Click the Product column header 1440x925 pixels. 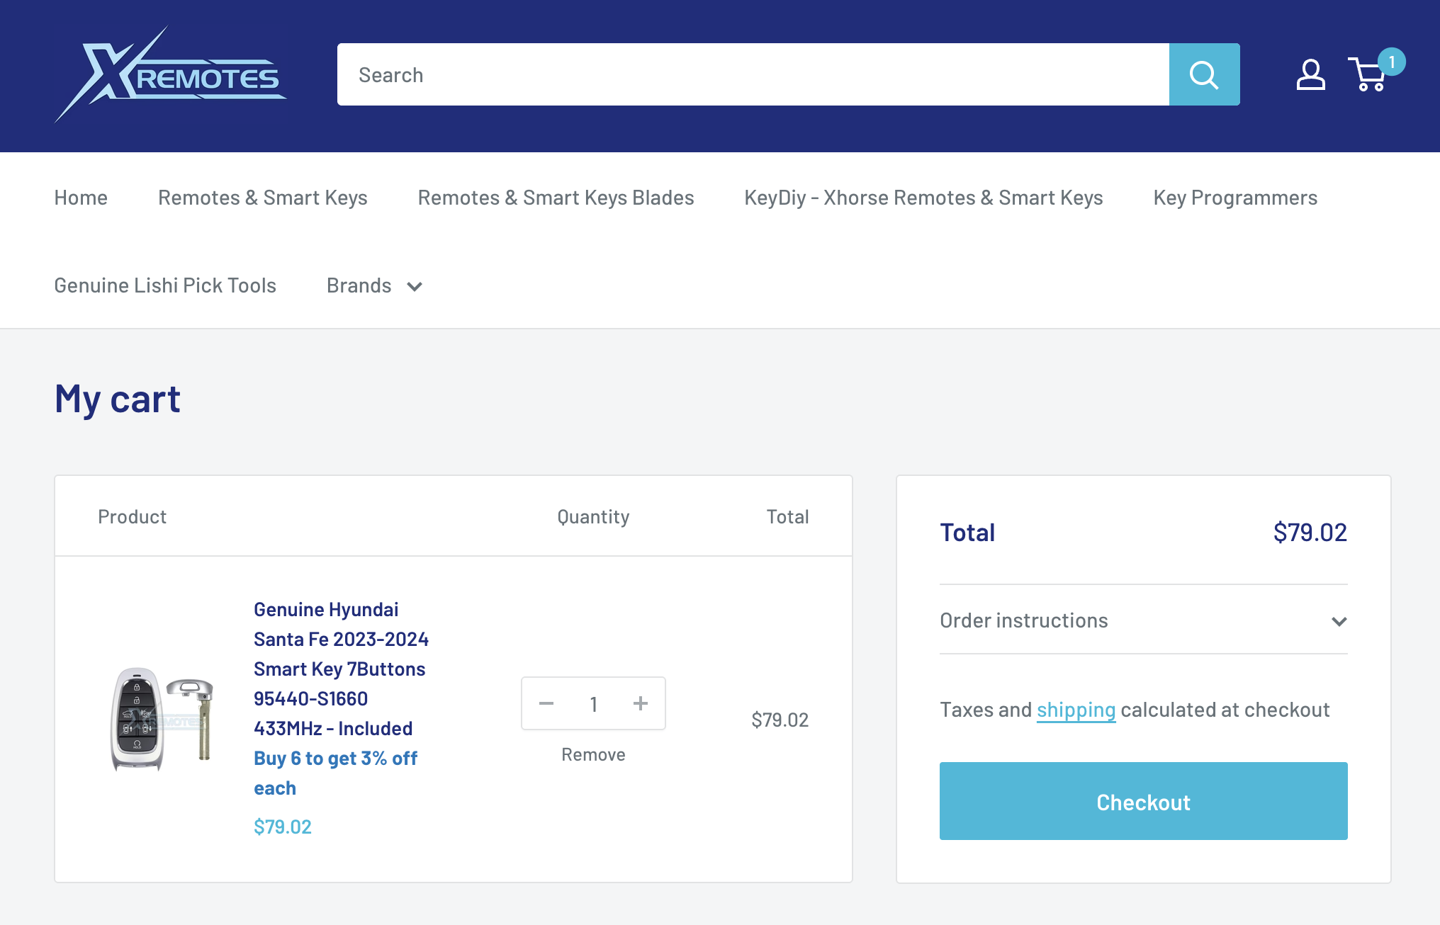coord(132,517)
